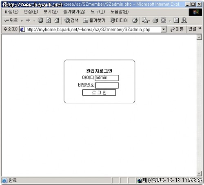
Task: Open the 연결 links bar
Action: coord(192,29)
